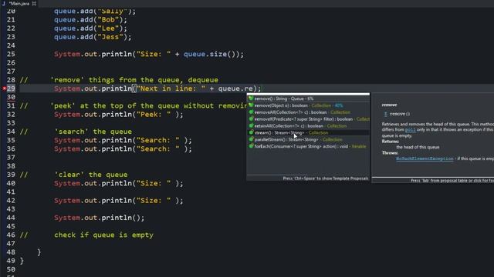Image resolution: width=494 pixels, height=277 pixels.
Task: Click the "Next in line: " string
Action: point(171,88)
